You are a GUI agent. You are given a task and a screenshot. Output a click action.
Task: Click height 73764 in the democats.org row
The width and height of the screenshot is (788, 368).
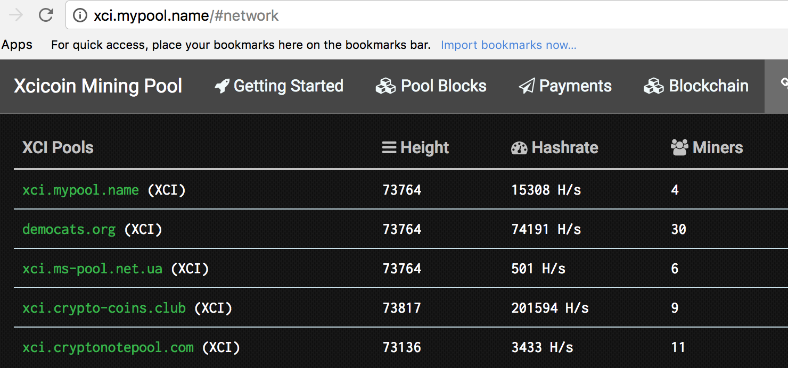tap(402, 229)
